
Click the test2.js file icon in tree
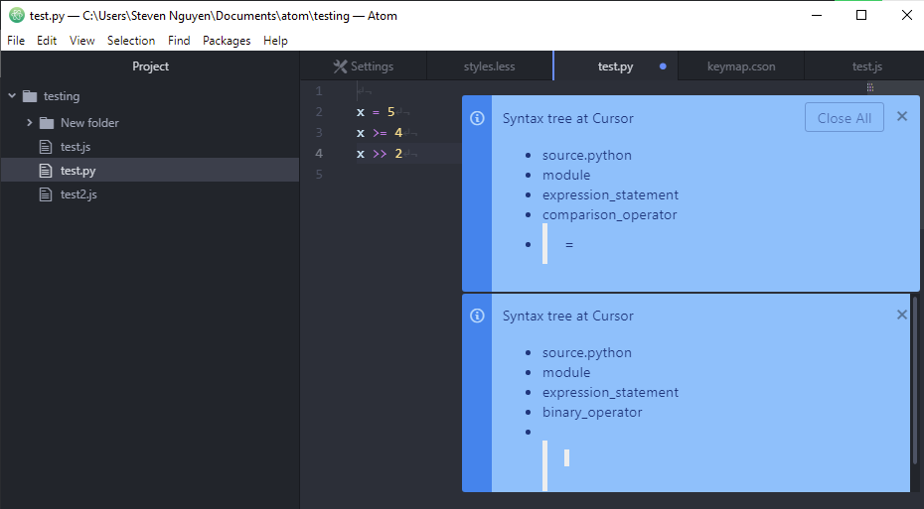click(46, 194)
